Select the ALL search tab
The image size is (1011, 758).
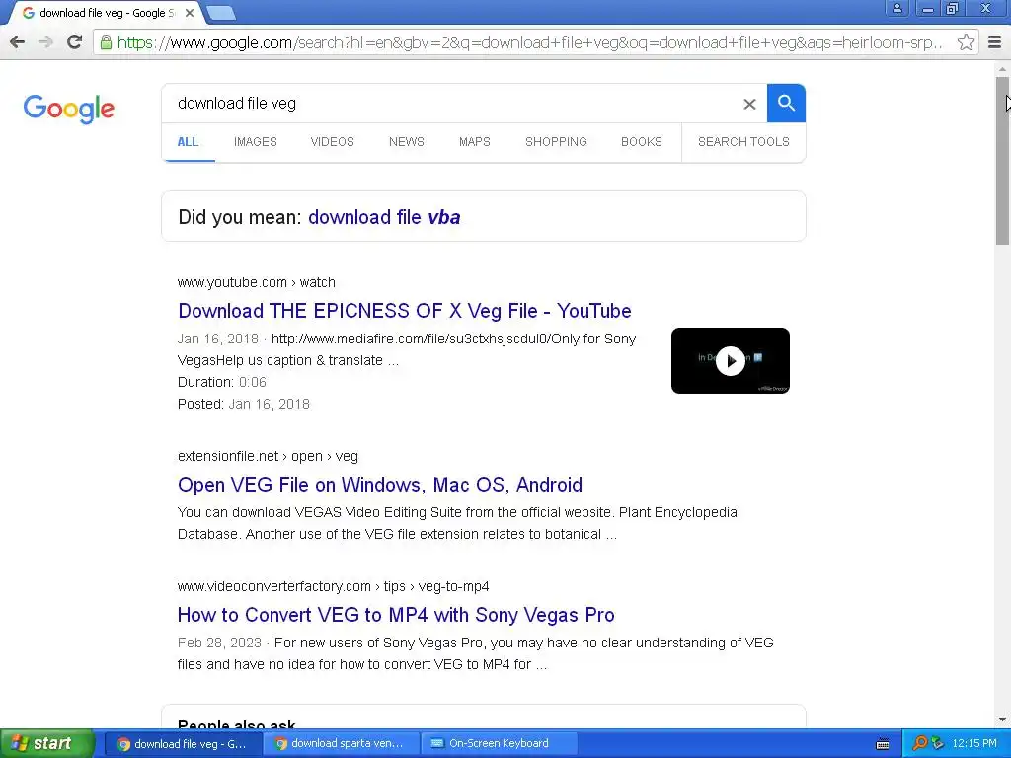pyautogui.click(x=189, y=142)
